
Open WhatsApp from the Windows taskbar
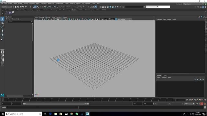click(x=77, y=114)
